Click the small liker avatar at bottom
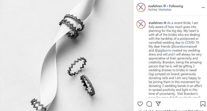The height and width of the screenshot is (111, 207). [140, 110]
